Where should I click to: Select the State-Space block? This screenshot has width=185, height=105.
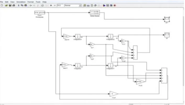pos(95,12)
